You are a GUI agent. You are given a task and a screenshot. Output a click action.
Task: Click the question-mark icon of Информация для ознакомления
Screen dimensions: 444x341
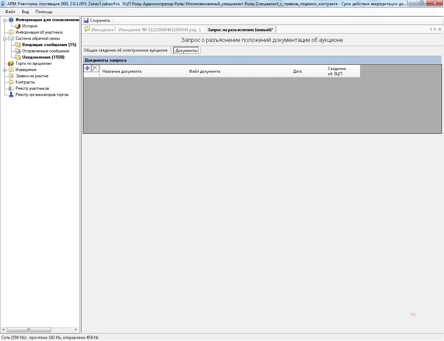pyautogui.click(x=11, y=20)
